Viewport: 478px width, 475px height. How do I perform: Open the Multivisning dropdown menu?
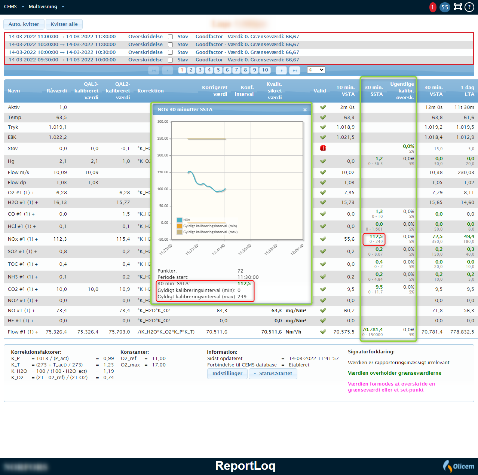coord(46,7)
